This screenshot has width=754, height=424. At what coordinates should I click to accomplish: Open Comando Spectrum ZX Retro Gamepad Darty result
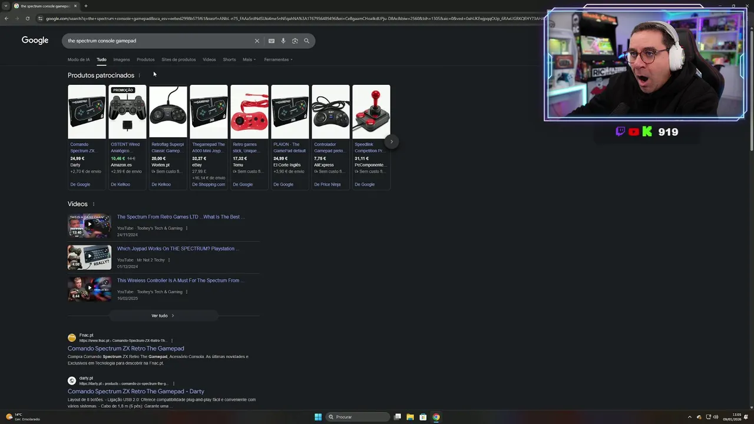pyautogui.click(x=135, y=392)
